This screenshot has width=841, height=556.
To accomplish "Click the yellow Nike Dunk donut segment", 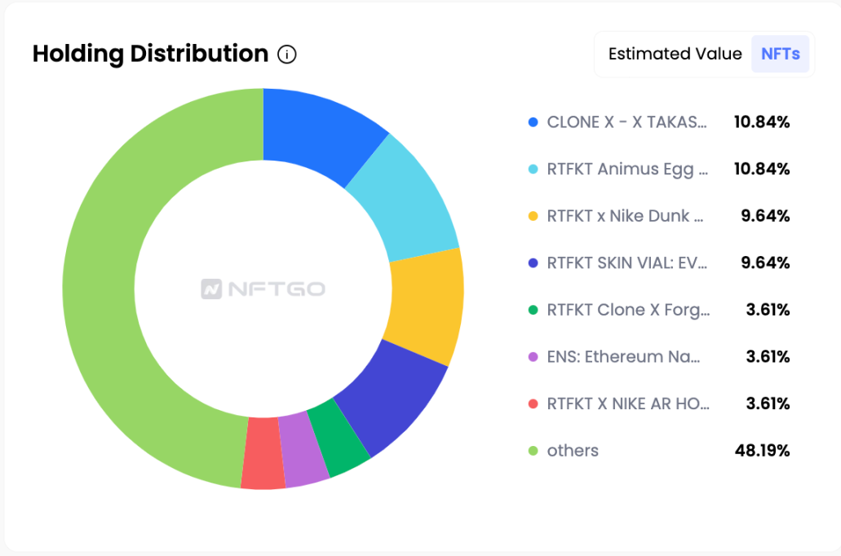I will (426, 302).
